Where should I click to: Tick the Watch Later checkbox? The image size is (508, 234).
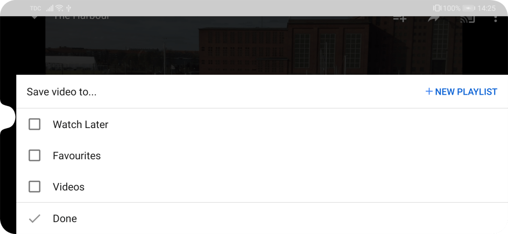(34, 124)
